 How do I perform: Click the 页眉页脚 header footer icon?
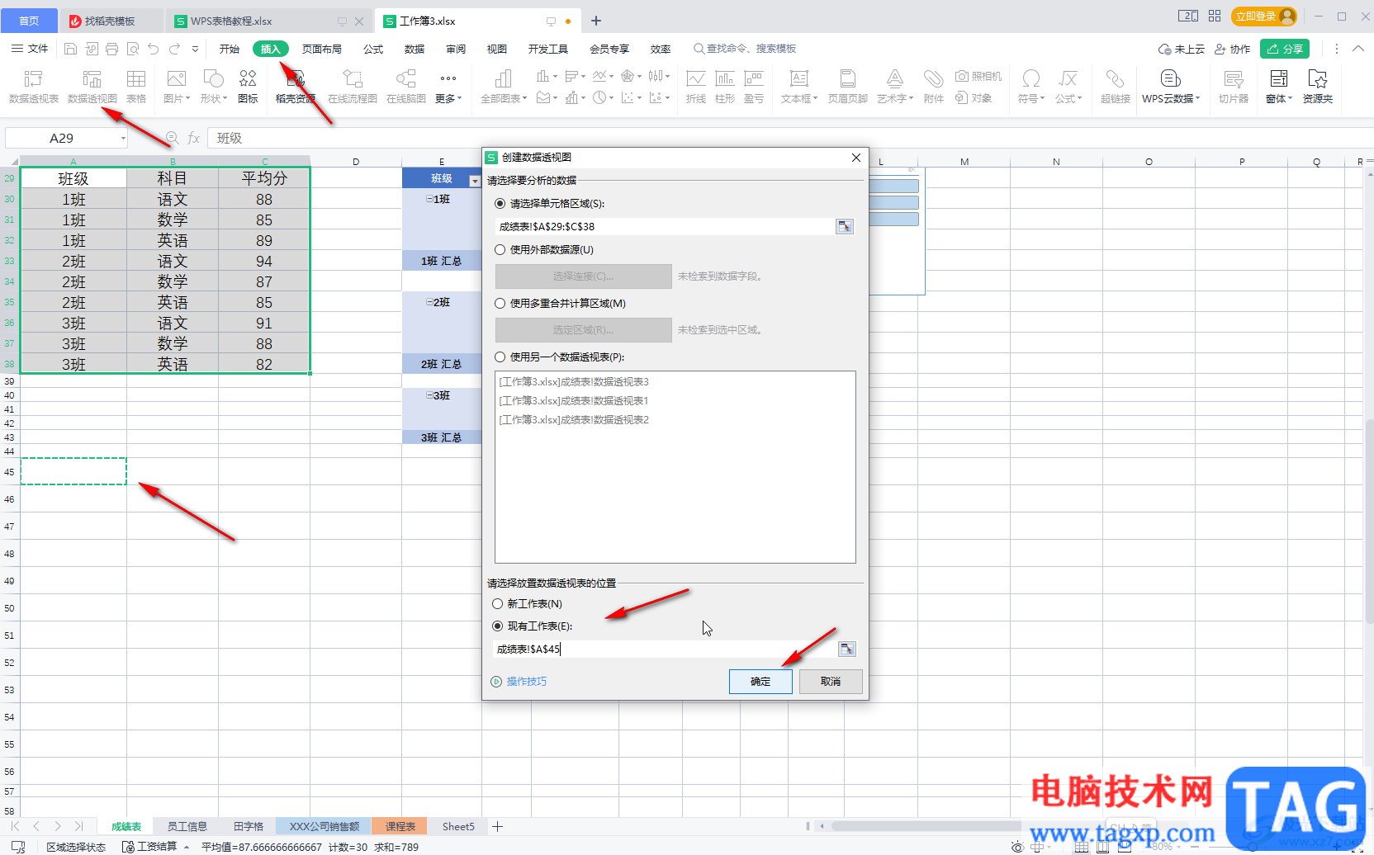pos(848,86)
